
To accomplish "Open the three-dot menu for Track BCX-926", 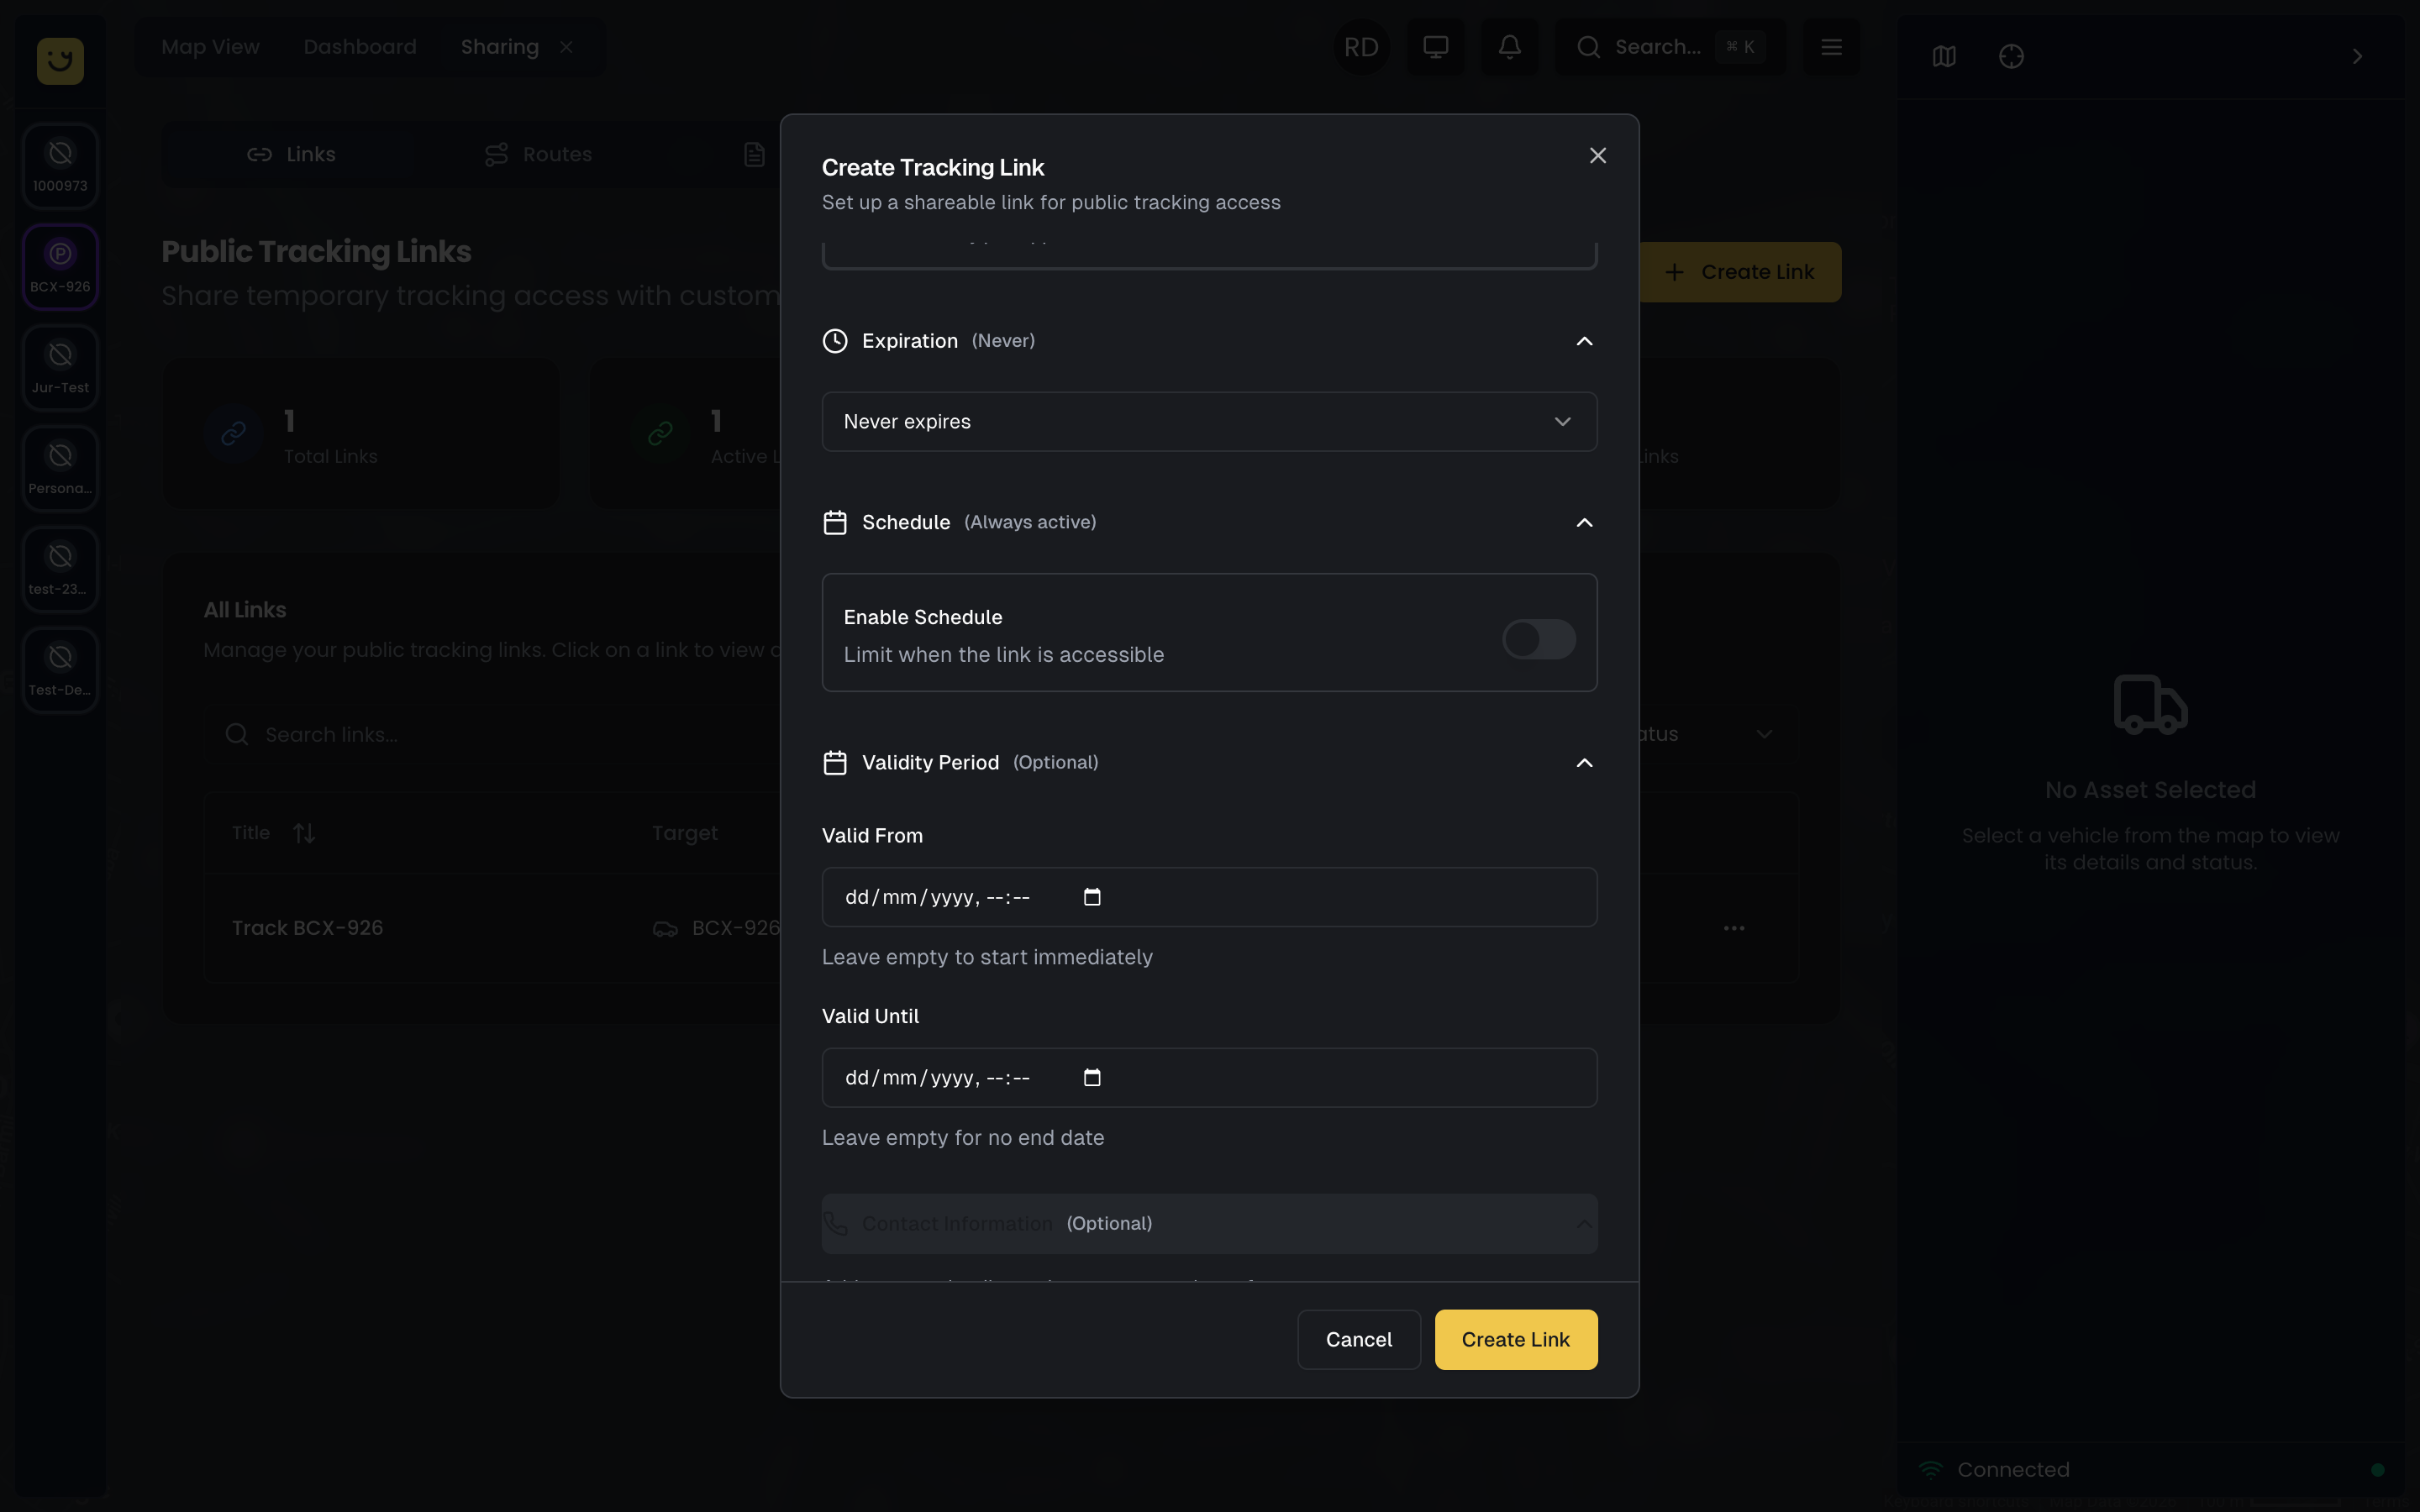I will coord(1734,928).
